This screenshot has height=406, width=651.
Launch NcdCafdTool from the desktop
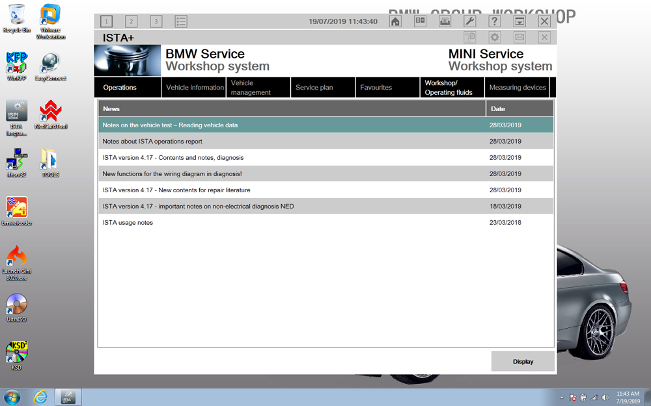click(x=51, y=115)
